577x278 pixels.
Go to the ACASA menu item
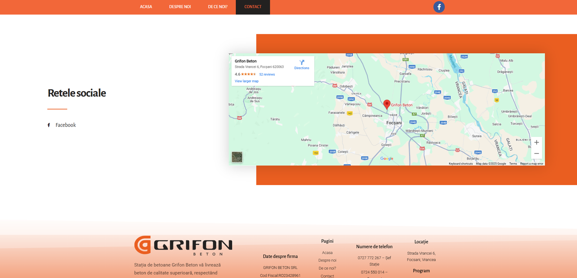pyautogui.click(x=146, y=7)
